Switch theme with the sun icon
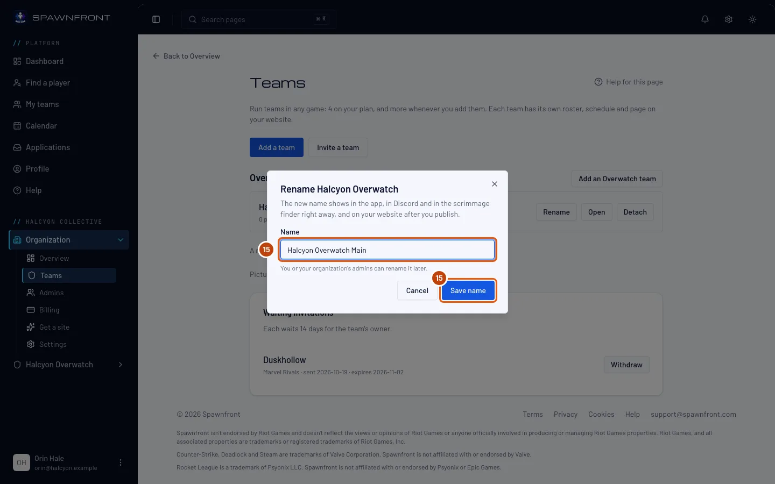Screen dimensions: 775x484 [x=752, y=19]
